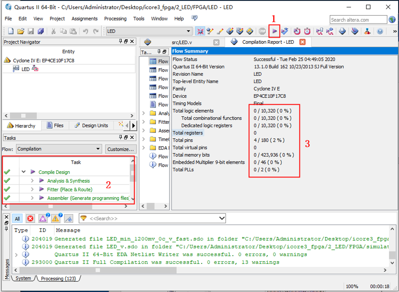Click the Undo arrow in toolbar
The height and width of the screenshot is (292, 399).
pos(85,31)
